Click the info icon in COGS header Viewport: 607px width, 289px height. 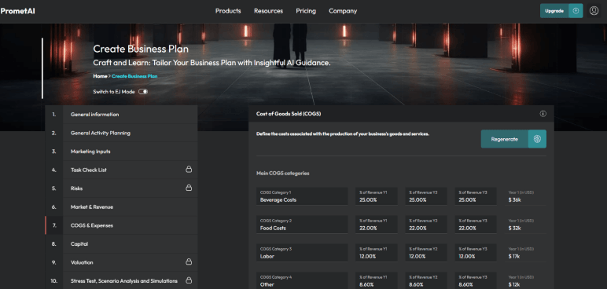[543, 114]
